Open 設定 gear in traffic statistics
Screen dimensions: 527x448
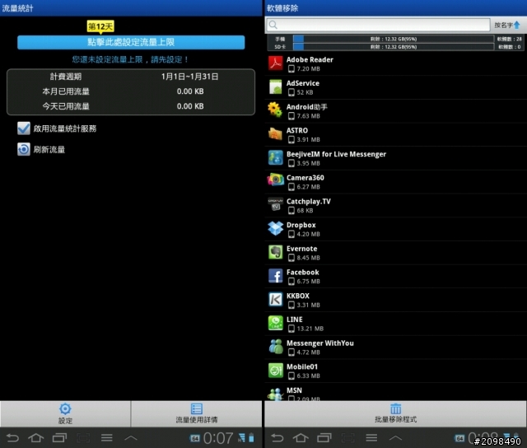point(65,409)
